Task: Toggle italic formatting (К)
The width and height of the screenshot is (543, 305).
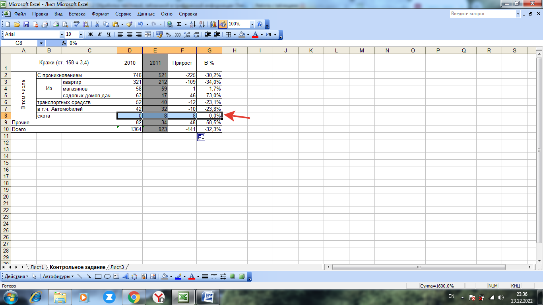Action: tap(100, 35)
